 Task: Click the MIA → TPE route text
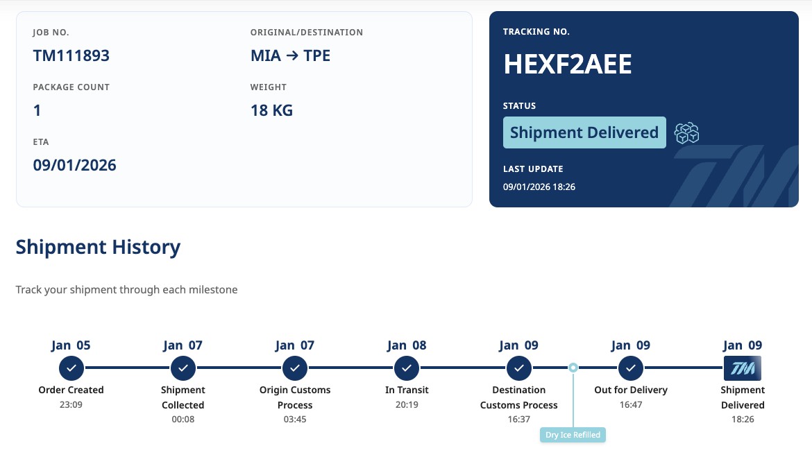[290, 55]
